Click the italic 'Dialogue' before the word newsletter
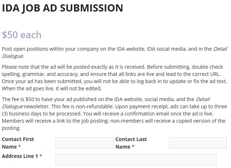Image resolution: width=231 pixels, height=168 pixels. pos(12,106)
